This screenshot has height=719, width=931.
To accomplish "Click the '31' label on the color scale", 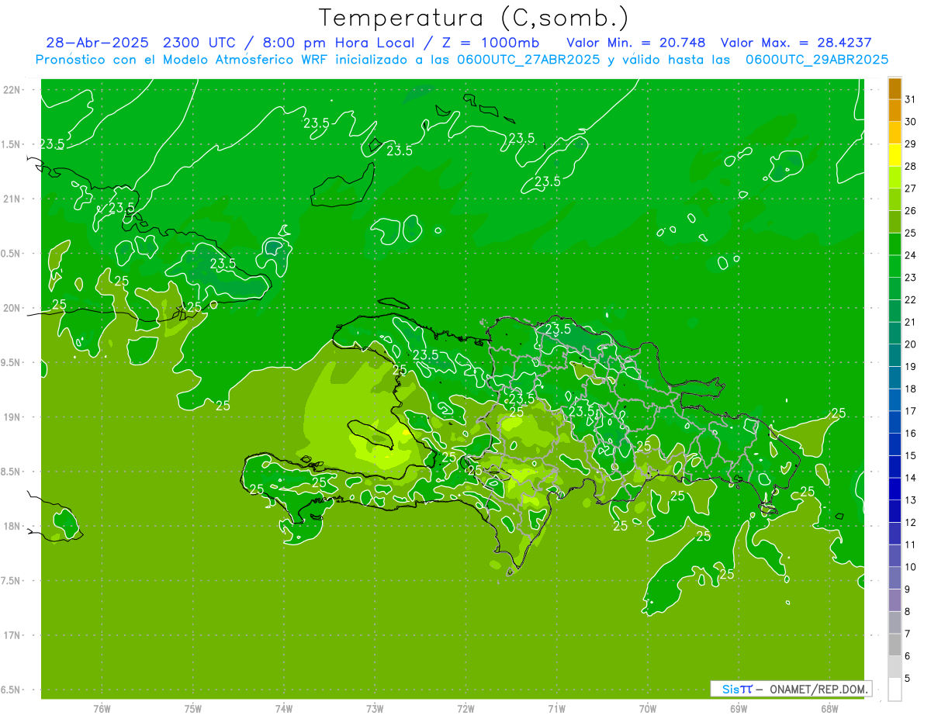I will (910, 99).
